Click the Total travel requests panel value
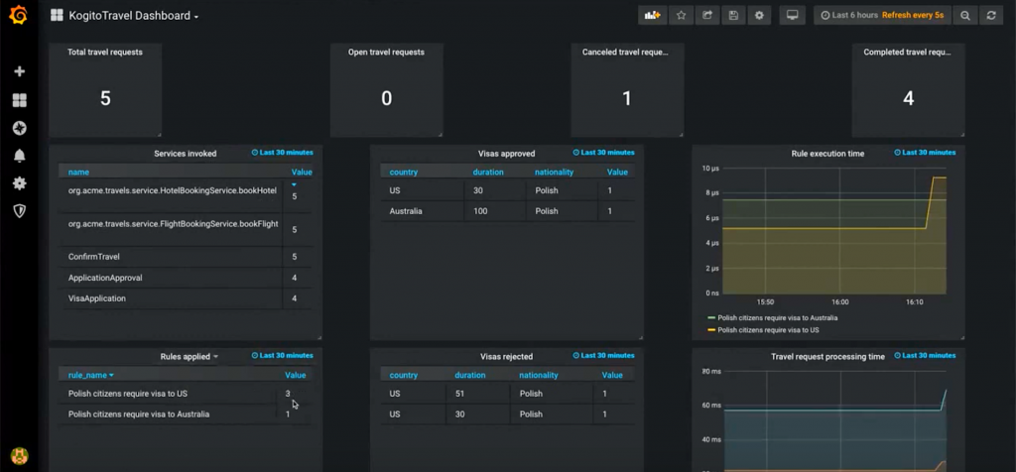The width and height of the screenshot is (1016, 472). click(x=105, y=98)
